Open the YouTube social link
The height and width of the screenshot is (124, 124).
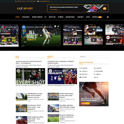coord(83,77)
